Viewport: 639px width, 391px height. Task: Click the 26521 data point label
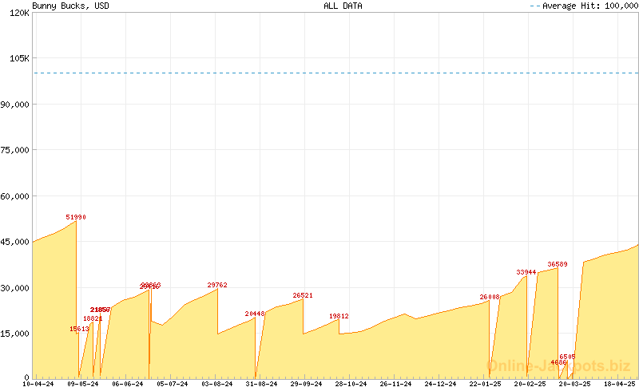tap(303, 295)
